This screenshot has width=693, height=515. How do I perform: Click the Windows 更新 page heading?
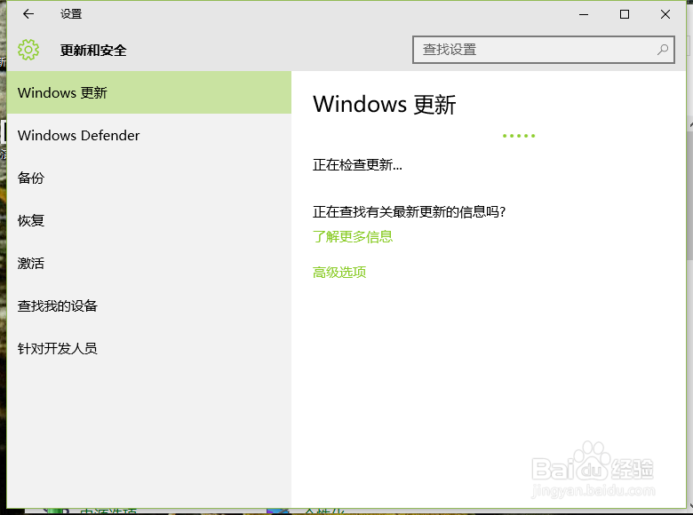point(384,105)
